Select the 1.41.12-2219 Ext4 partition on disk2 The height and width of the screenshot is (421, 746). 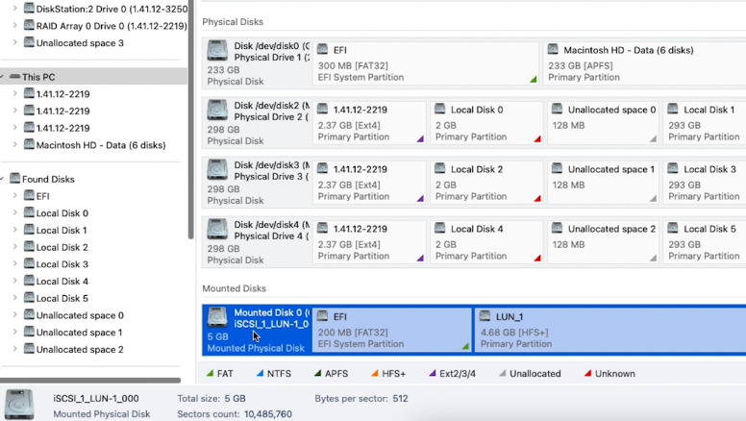[369, 123]
